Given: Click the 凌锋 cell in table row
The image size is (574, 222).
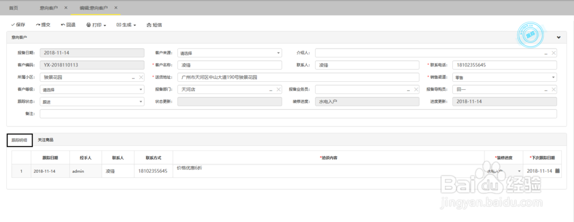Looking at the screenshot, I should [x=118, y=171].
